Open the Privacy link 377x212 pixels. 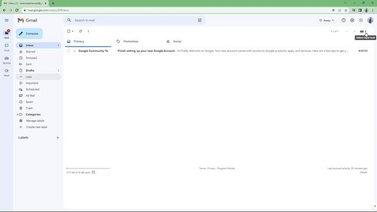coord(211,168)
